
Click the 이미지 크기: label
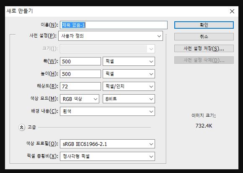coord(204,115)
